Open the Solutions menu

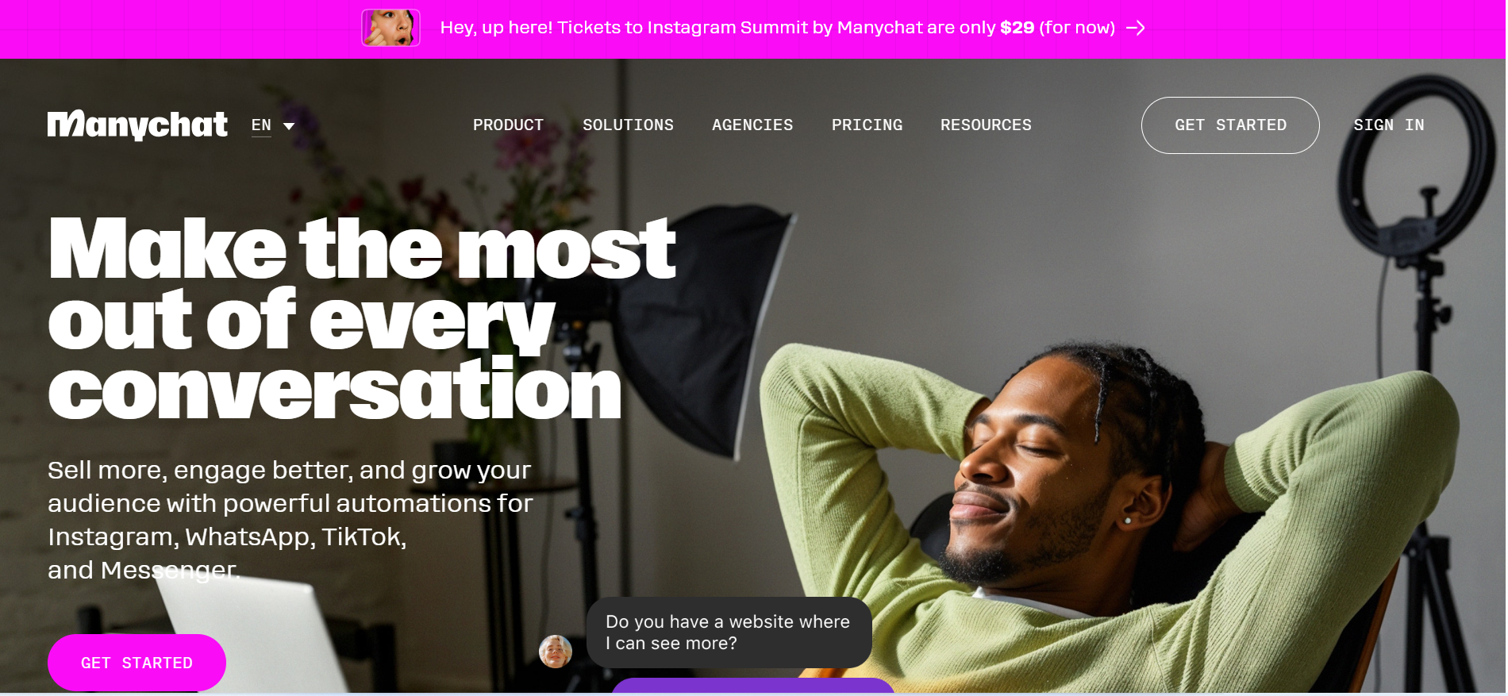click(628, 125)
